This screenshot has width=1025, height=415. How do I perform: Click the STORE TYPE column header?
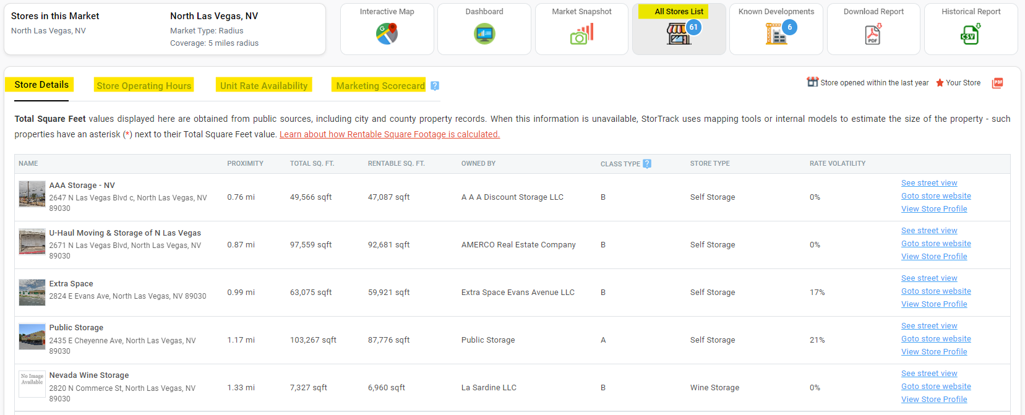[710, 164]
